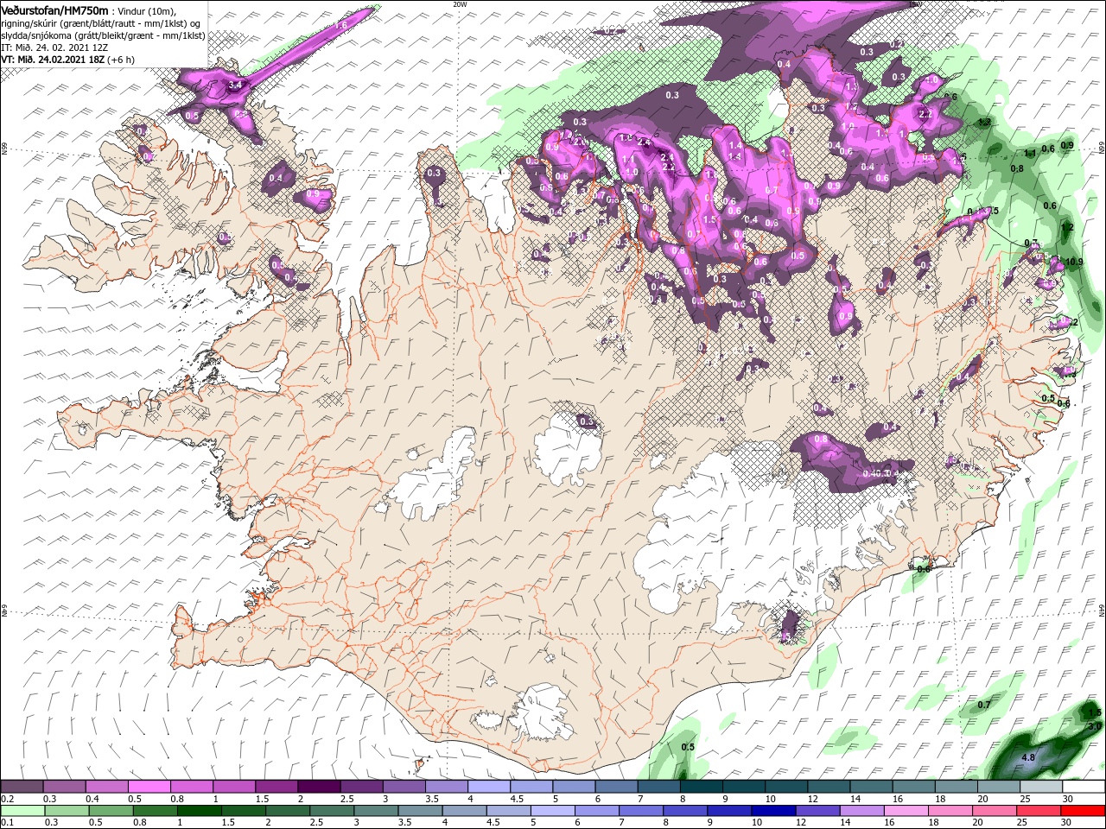Pick the bright pink swatch between 0.5 and 0.8, upper scale

(149, 787)
